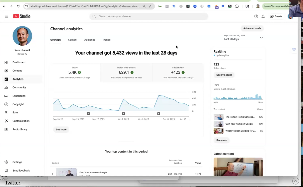
Task: Click the browser forward arrow
Action: pyautogui.click(x=11, y=6)
